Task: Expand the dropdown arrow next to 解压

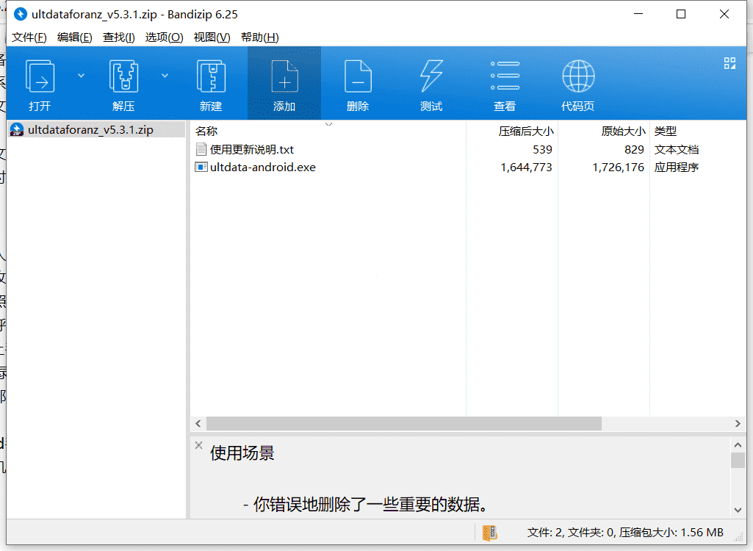Action: coord(165,76)
